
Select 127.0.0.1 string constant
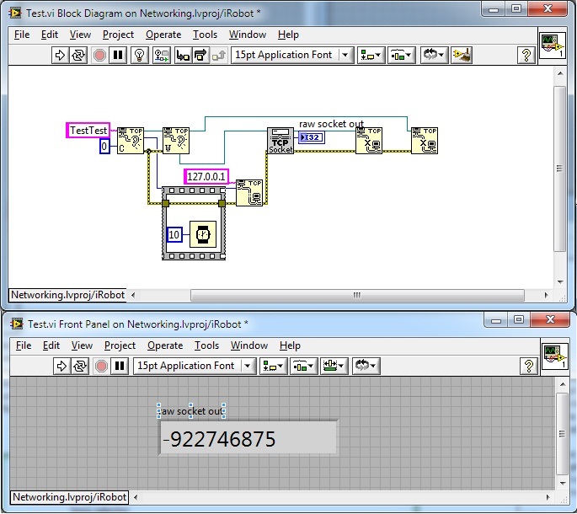point(206,177)
